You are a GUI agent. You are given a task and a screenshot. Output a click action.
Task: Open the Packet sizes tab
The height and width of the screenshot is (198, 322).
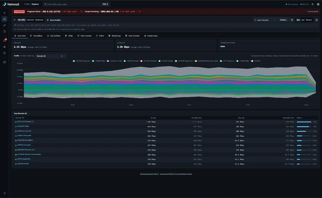pos(151,36)
